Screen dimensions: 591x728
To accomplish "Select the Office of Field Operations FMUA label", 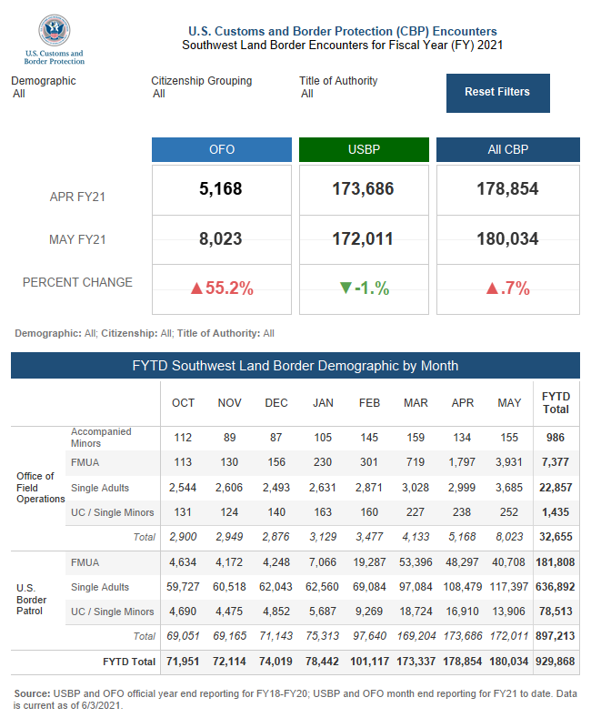I will point(85,462).
